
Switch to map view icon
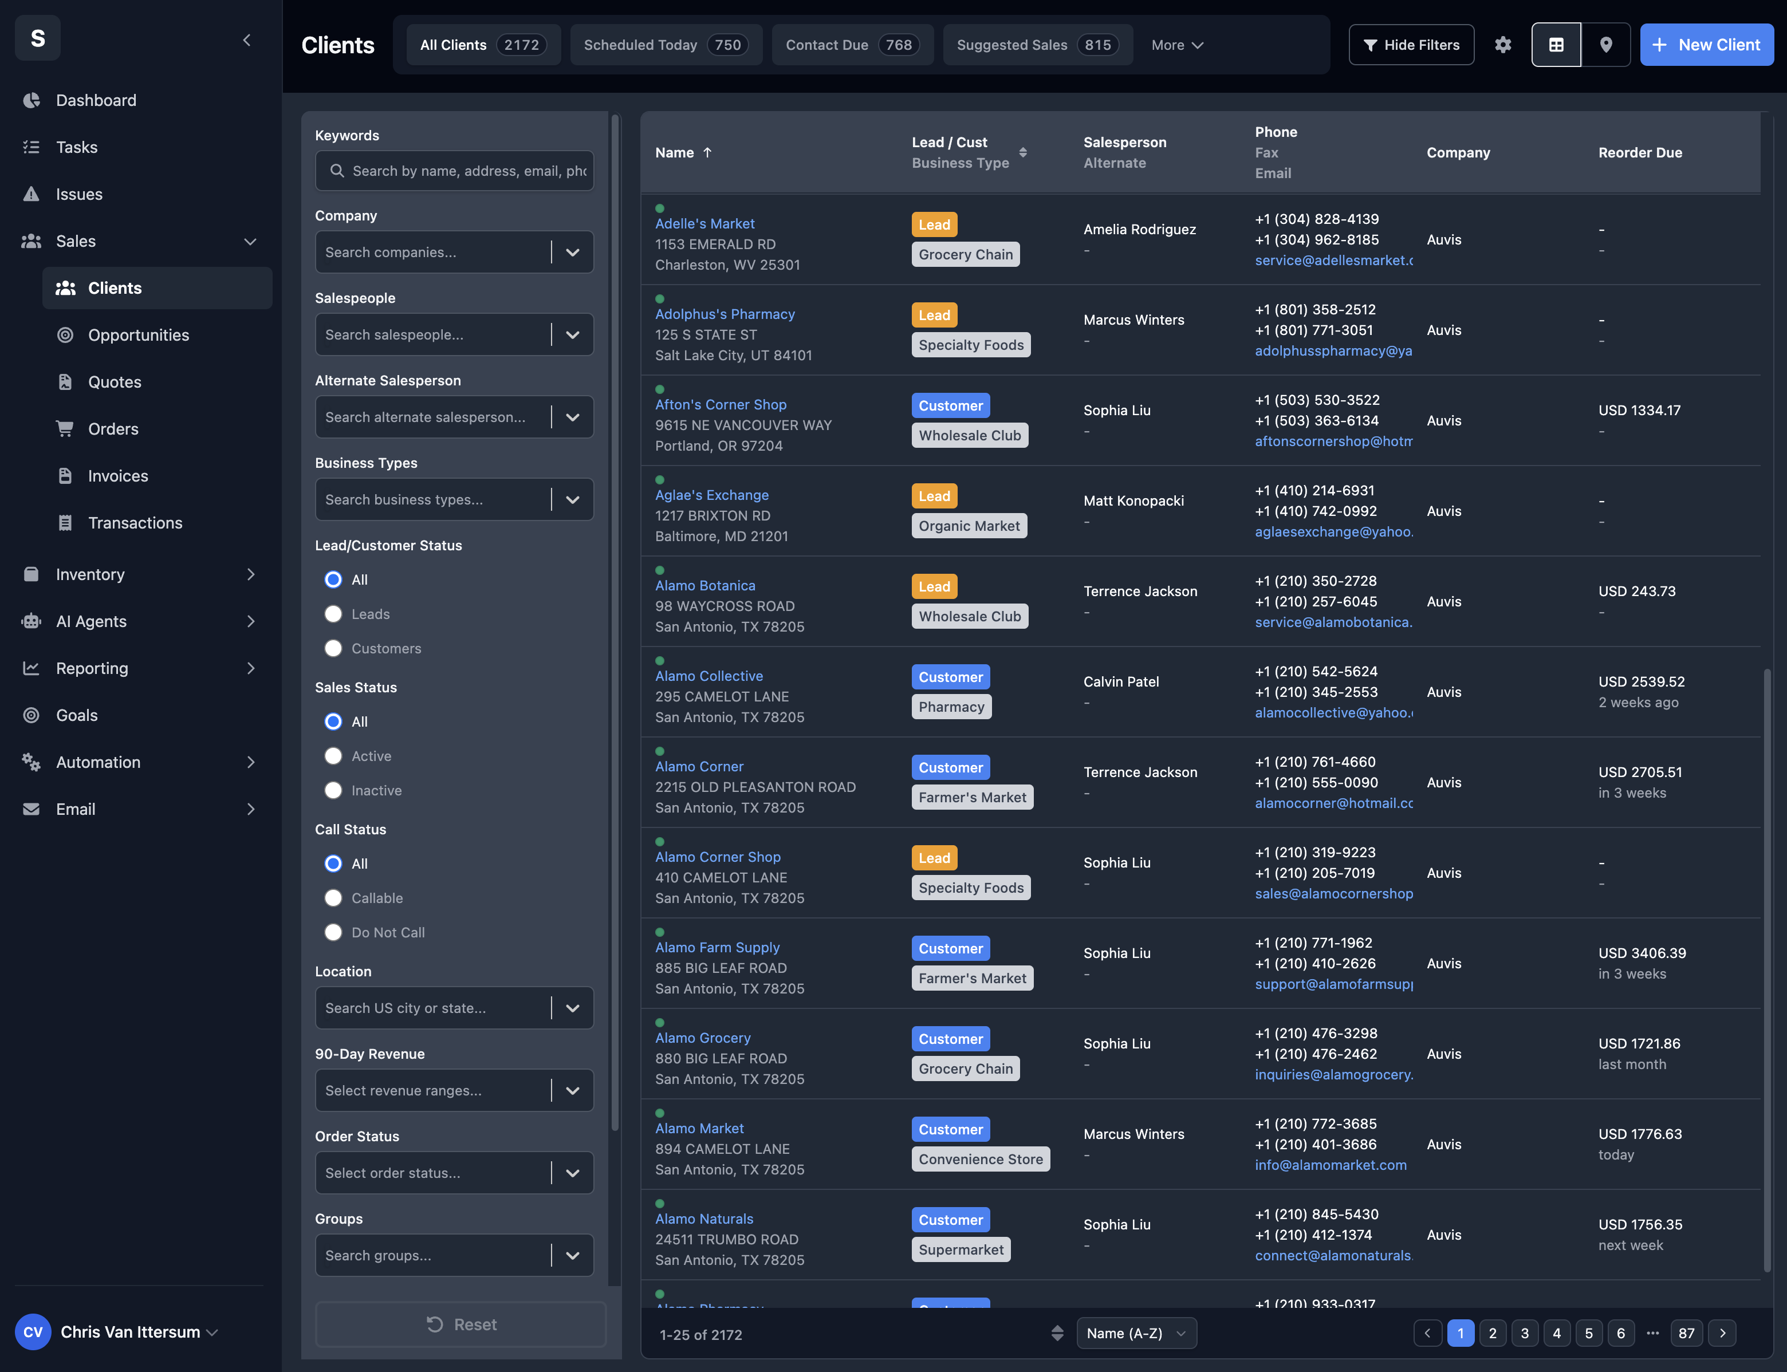pyautogui.click(x=1605, y=45)
